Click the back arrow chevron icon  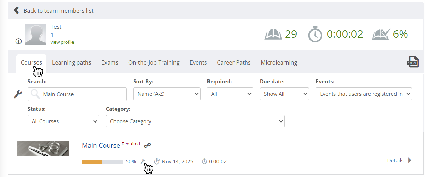click(16, 10)
